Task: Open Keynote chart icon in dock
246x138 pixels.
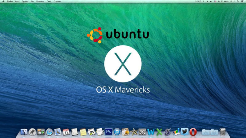Action: point(176,132)
